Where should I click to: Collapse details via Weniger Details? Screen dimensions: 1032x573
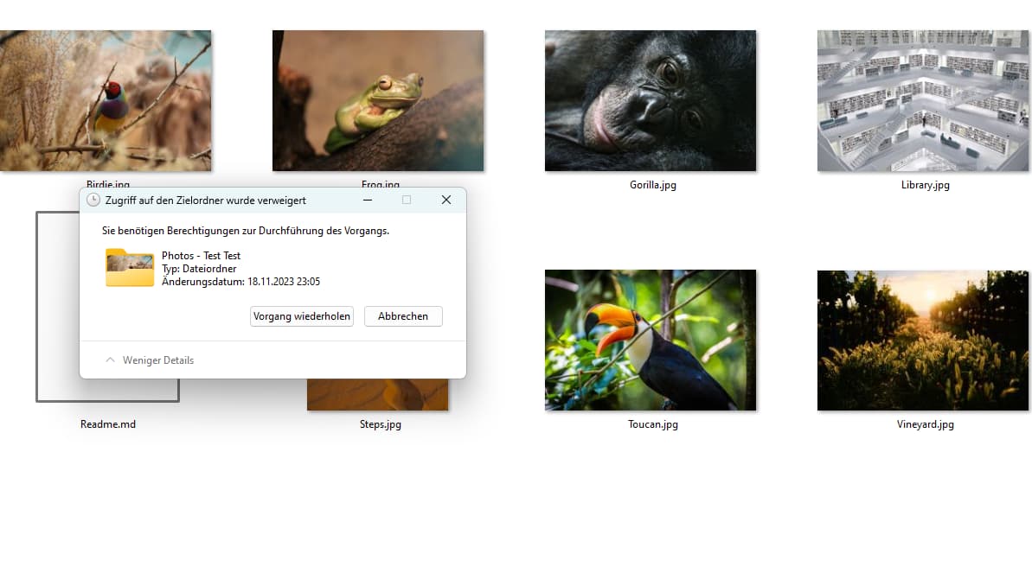pyautogui.click(x=150, y=360)
